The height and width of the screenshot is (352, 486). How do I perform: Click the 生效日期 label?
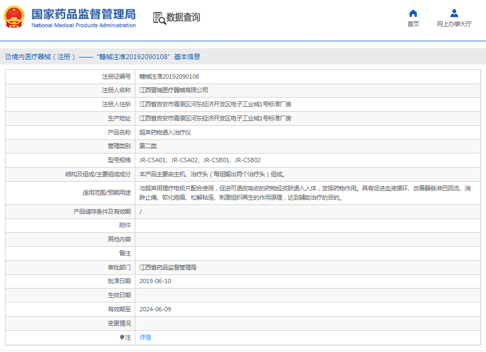(119, 295)
